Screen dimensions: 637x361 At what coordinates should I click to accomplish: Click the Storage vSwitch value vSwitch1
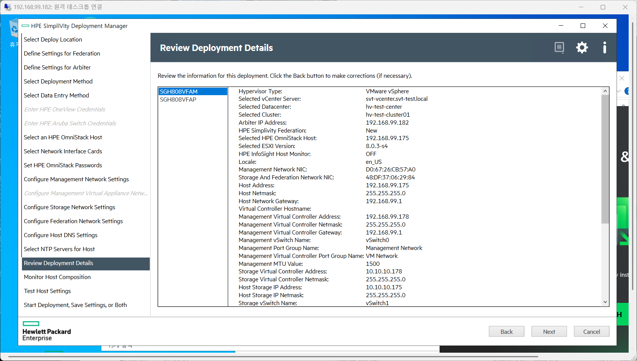pos(377,303)
